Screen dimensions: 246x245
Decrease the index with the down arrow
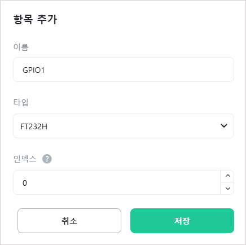pos(227,189)
